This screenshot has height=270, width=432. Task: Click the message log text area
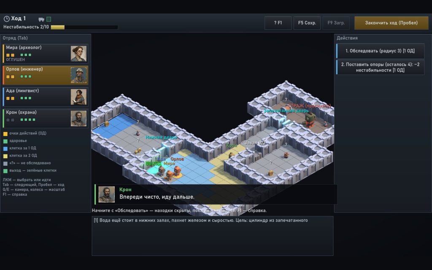click(213, 236)
